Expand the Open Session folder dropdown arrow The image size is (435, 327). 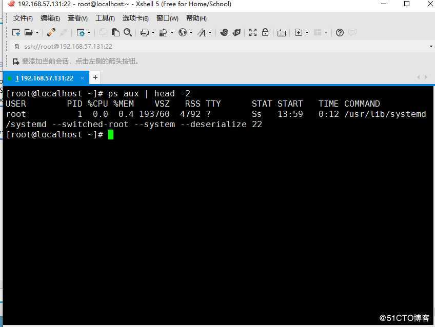pos(37,33)
